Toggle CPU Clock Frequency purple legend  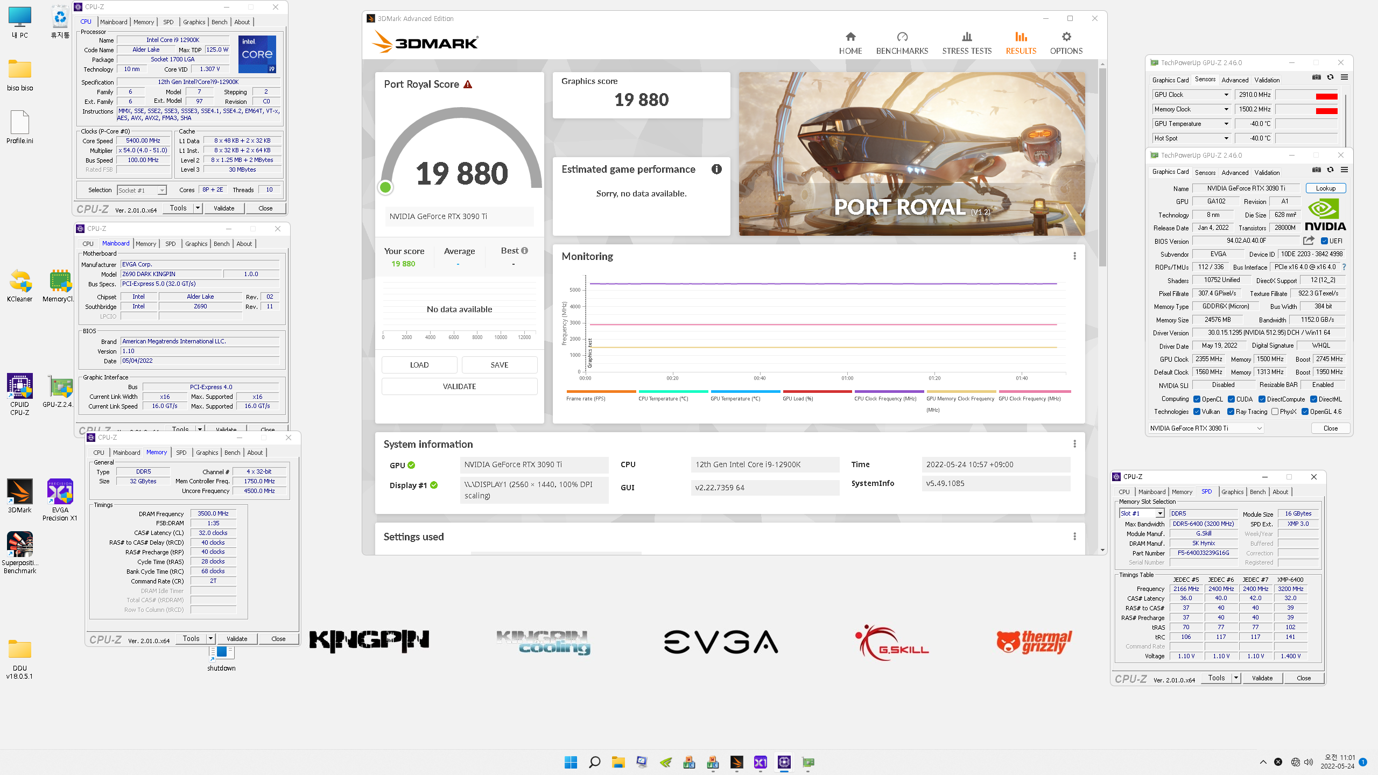click(889, 396)
